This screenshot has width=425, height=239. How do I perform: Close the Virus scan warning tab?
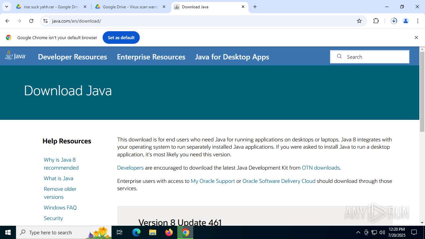[164, 7]
